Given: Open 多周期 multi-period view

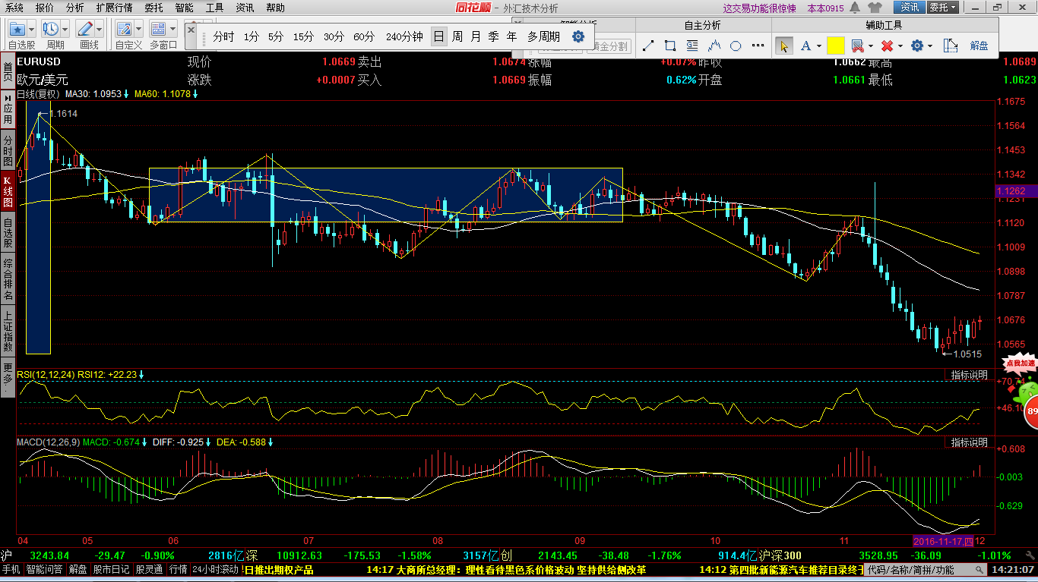Looking at the screenshot, I should click(x=543, y=36).
